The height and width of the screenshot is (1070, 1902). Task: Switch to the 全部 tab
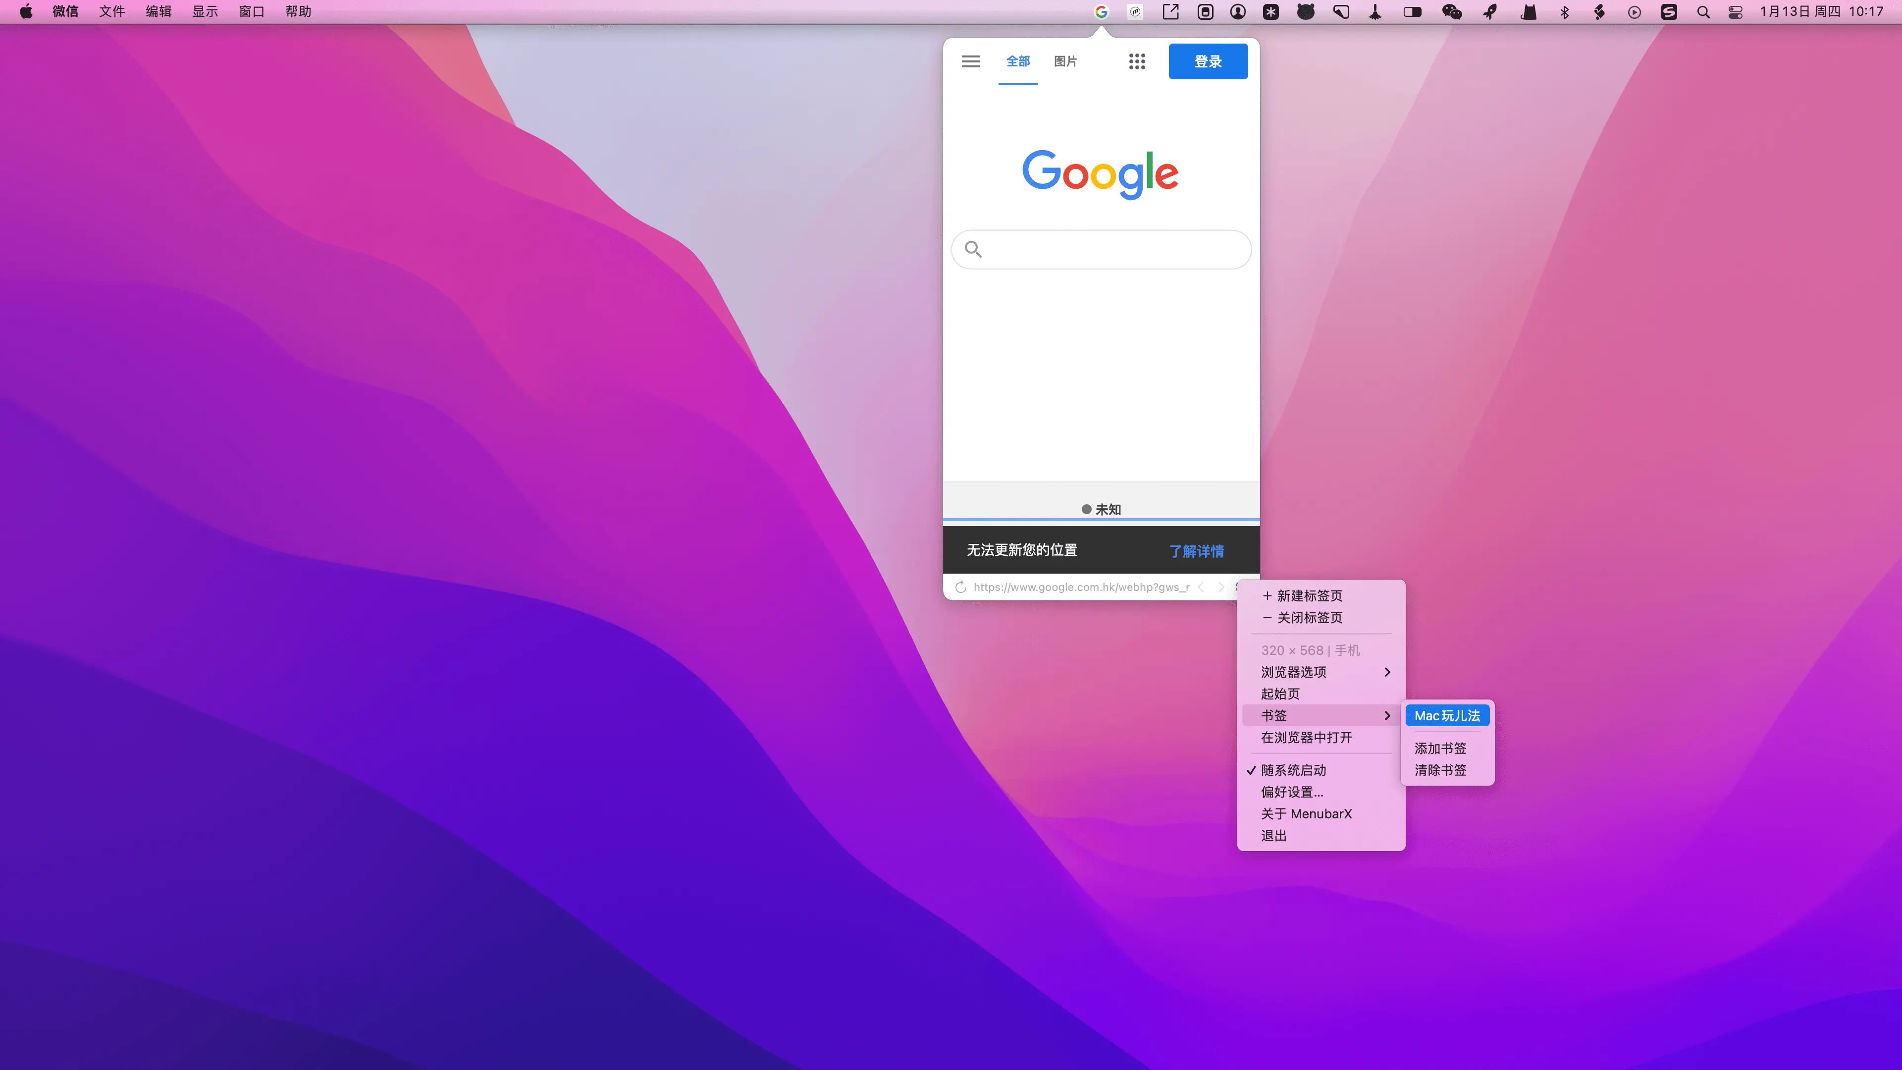tap(1017, 61)
